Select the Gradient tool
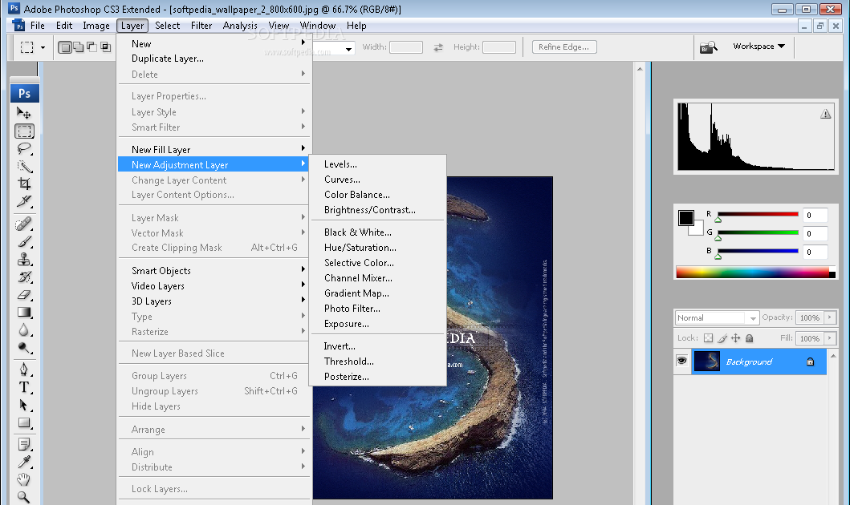Image resolution: width=850 pixels, height=505 pixels. tap(24, 313)
